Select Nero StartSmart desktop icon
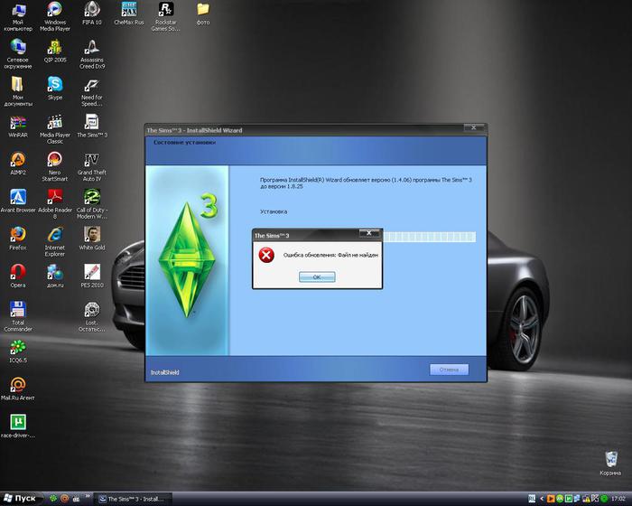632x506 pixels. pos(55,166)
